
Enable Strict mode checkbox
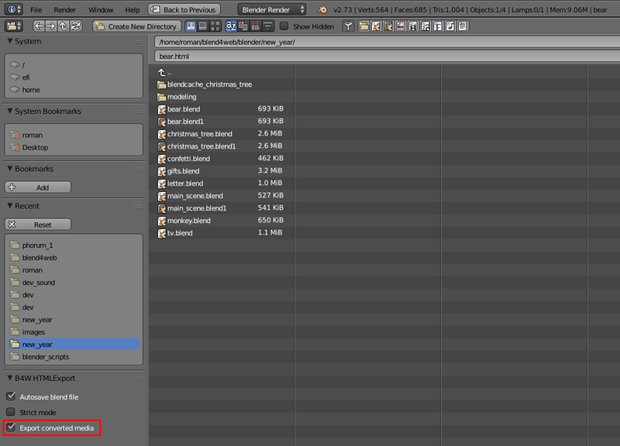pos(12,412)
